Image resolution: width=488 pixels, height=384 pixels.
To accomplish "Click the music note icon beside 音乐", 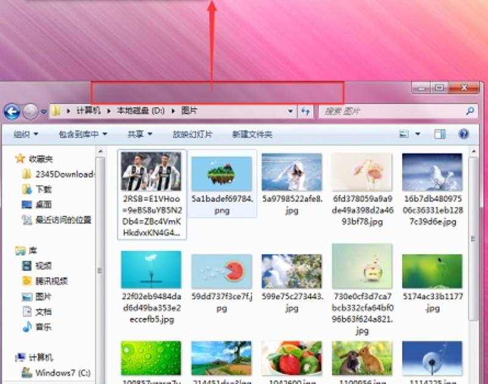I will pyautogui.click(x=27, y=327).
